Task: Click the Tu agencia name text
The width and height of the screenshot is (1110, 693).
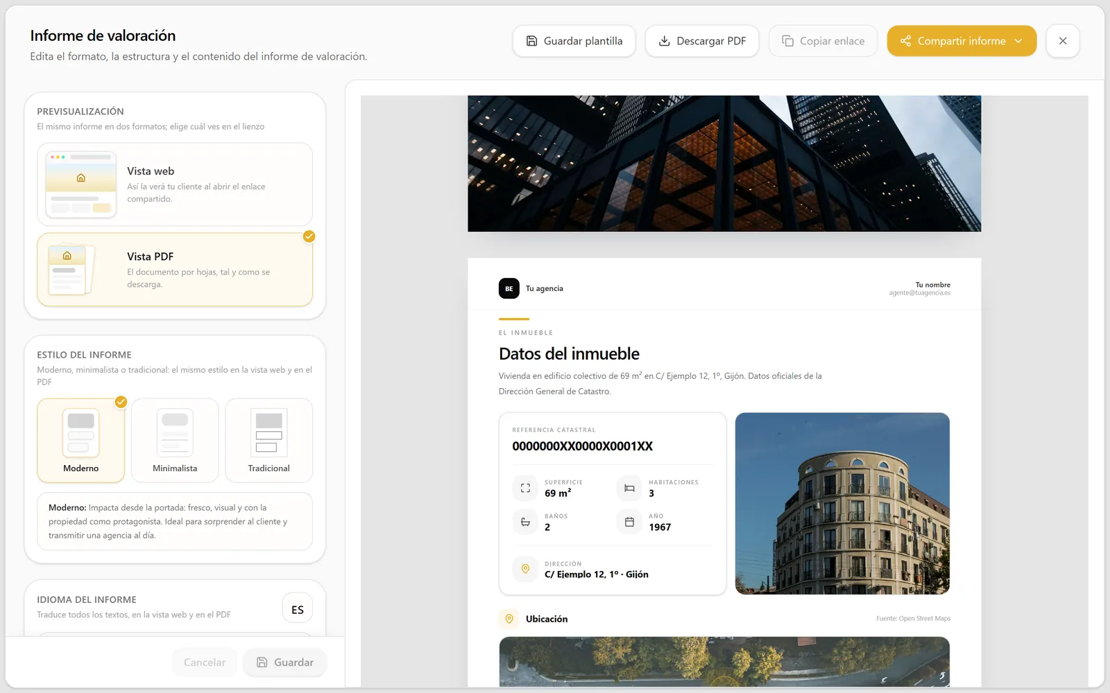Action: coord(545,288)
